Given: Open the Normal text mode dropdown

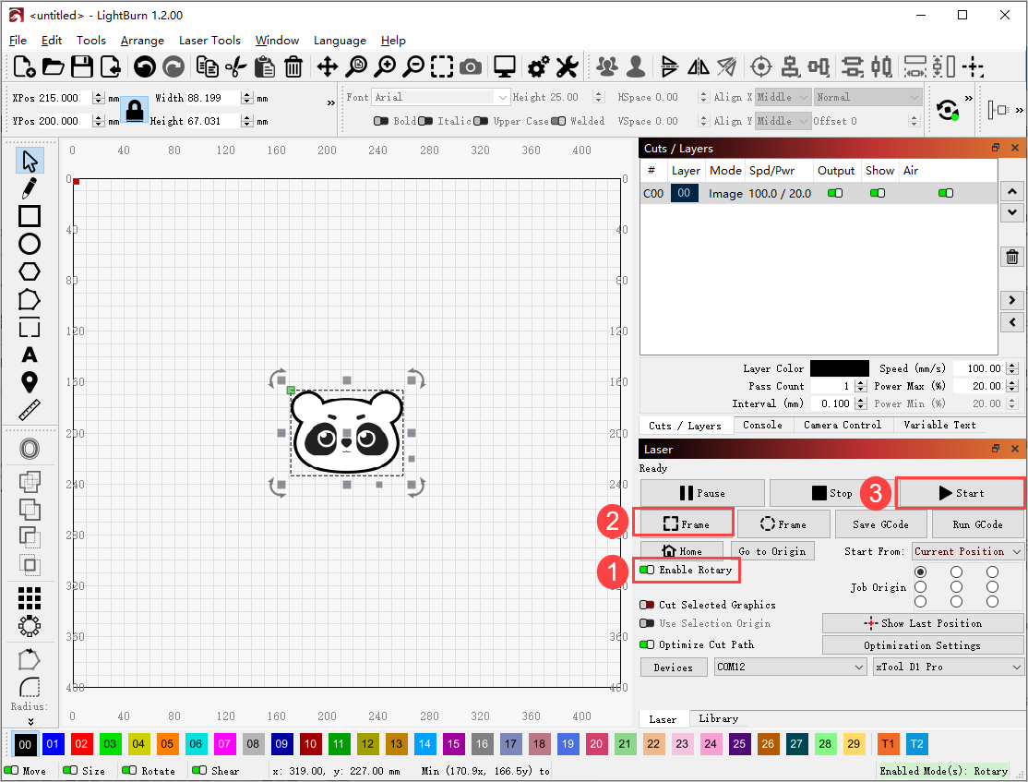Looking at the screenshot, I should point(868,97).
